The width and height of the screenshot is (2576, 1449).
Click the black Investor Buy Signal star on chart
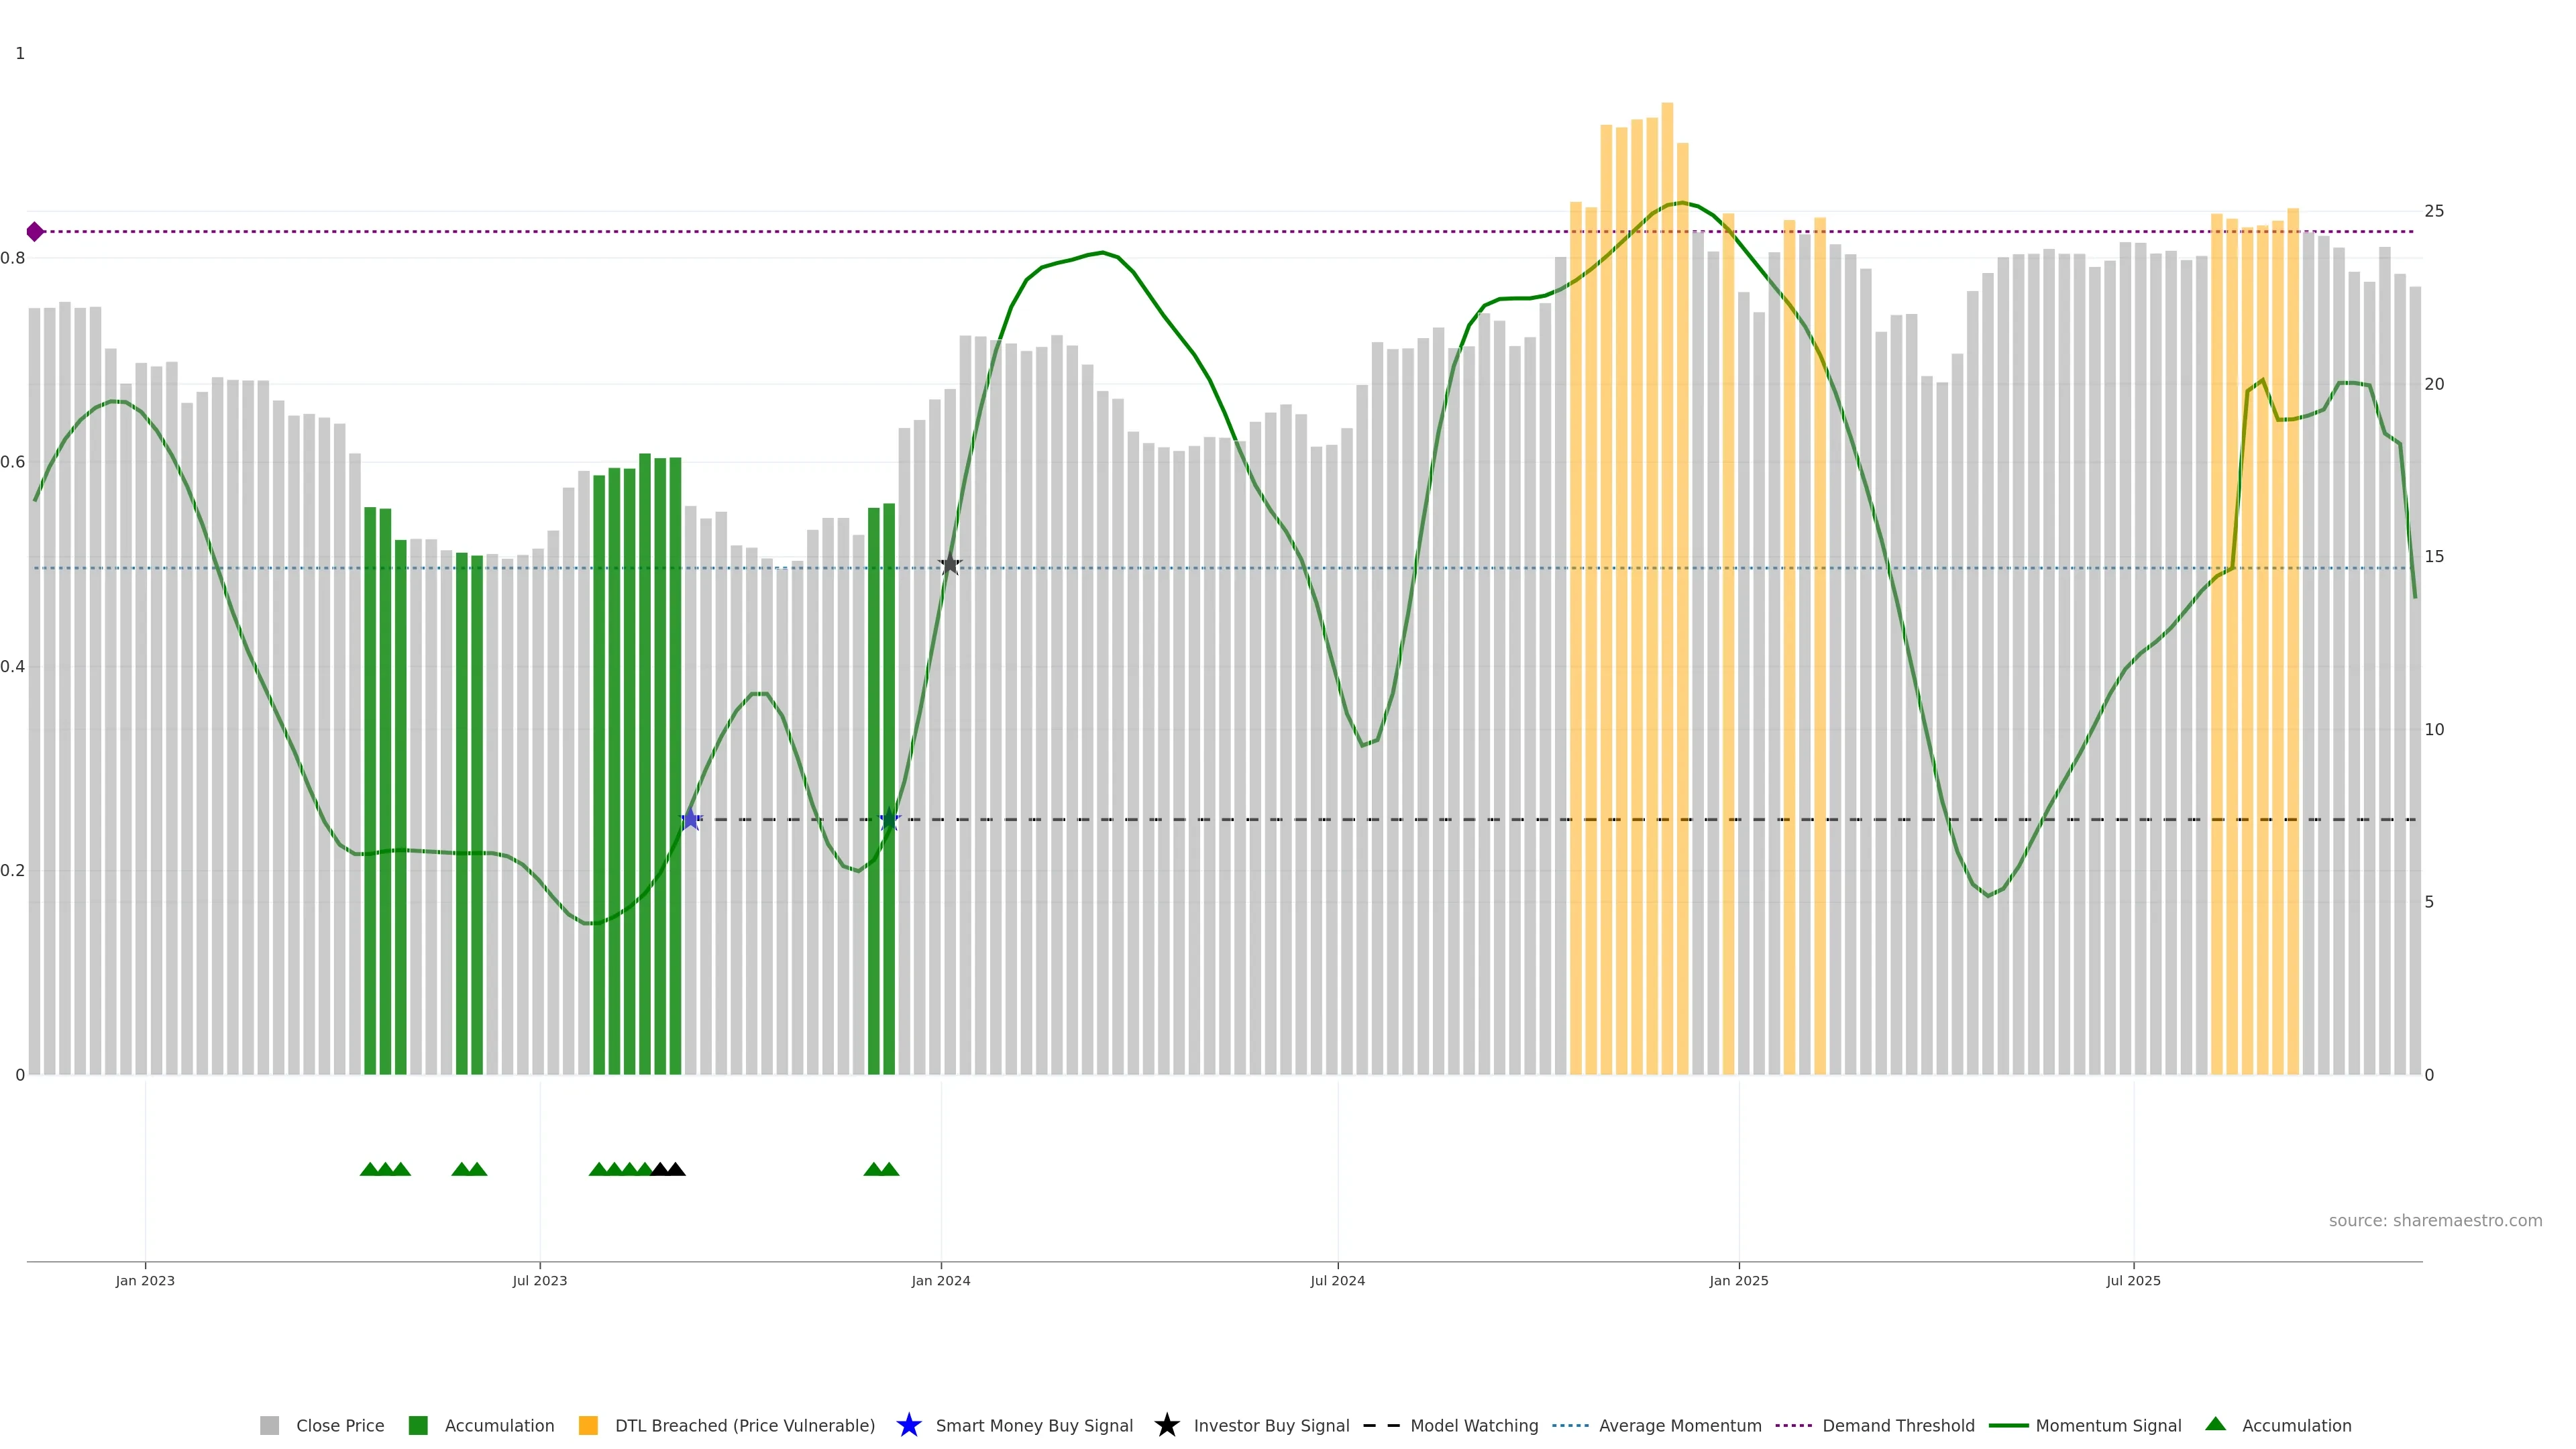[950, 565]
